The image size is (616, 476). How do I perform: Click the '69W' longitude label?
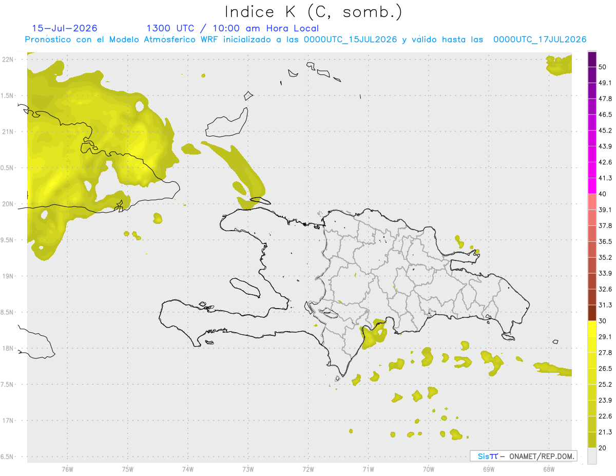[488, 469]
